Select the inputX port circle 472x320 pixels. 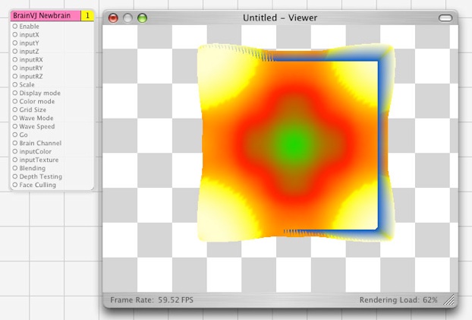coord(14,35)
